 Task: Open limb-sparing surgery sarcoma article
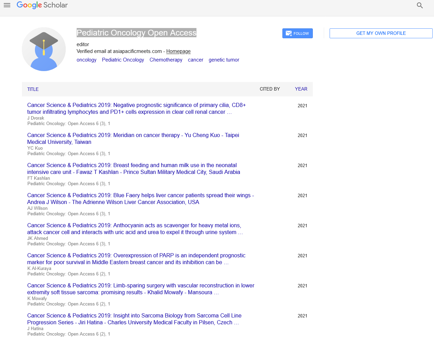tap(141, 289)
